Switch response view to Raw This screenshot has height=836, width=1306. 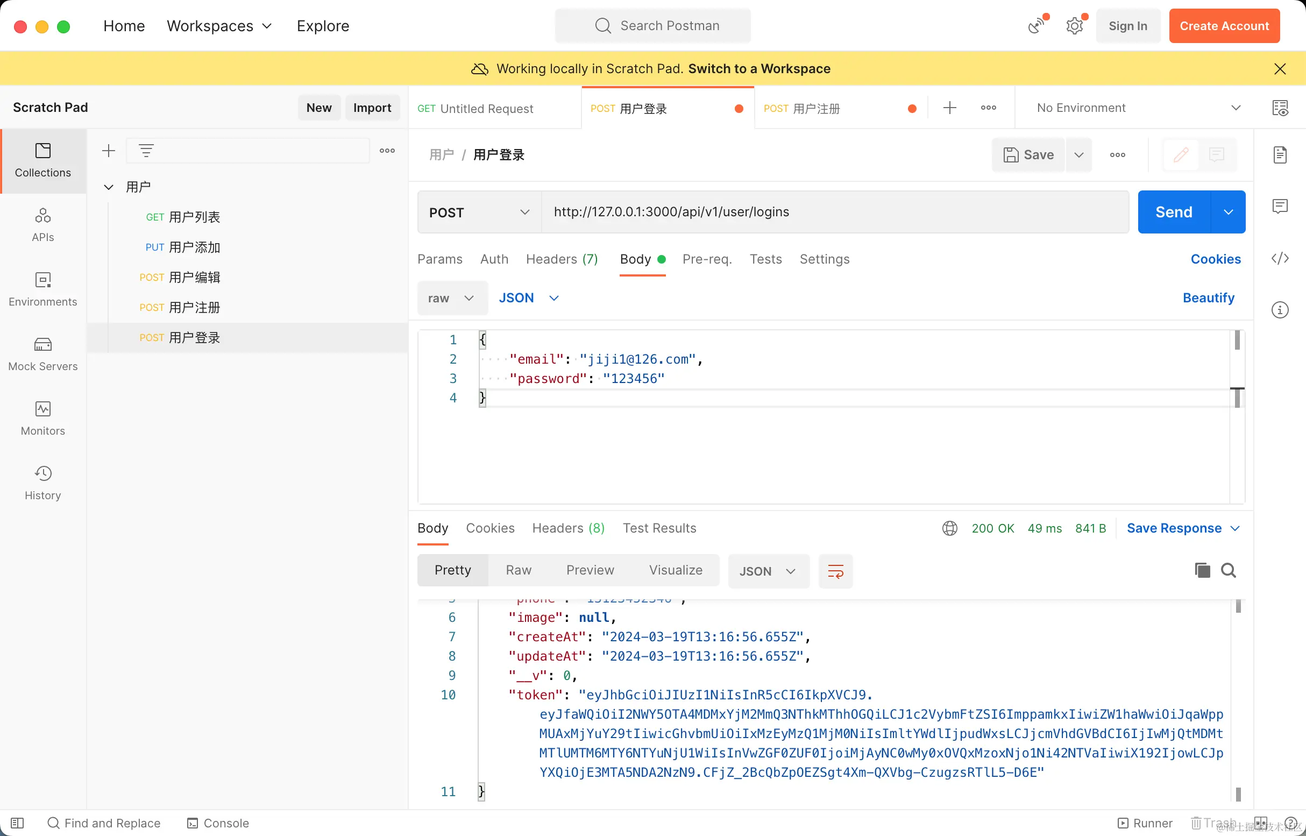tap(518, 570)
